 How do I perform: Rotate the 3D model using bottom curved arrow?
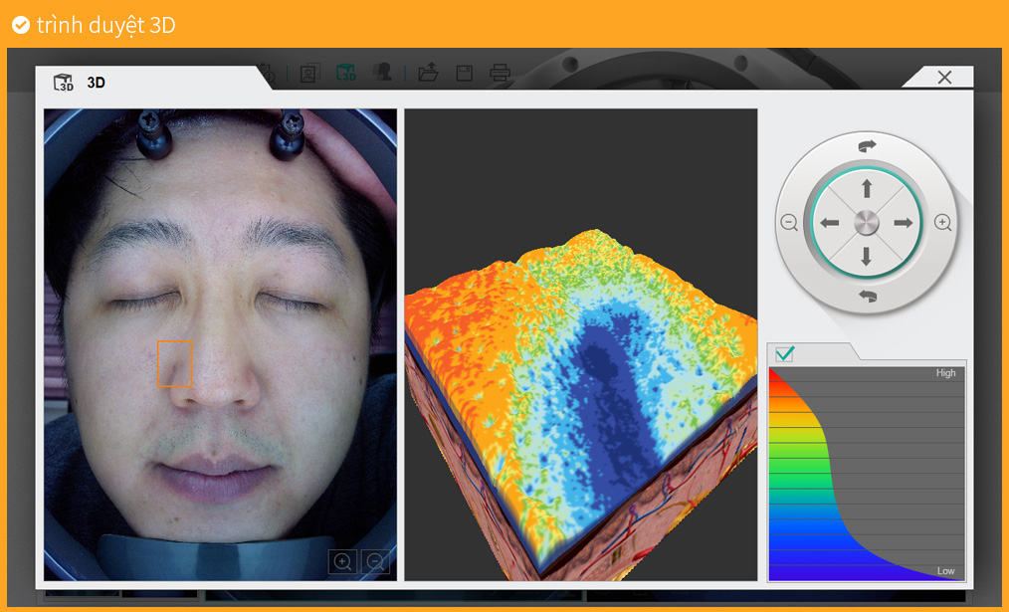pos(867,297)
